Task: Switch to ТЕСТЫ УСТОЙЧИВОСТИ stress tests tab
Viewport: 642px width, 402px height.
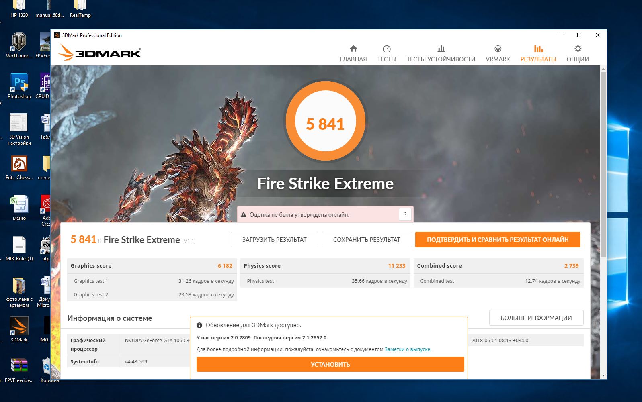Action: click(441, 54)
